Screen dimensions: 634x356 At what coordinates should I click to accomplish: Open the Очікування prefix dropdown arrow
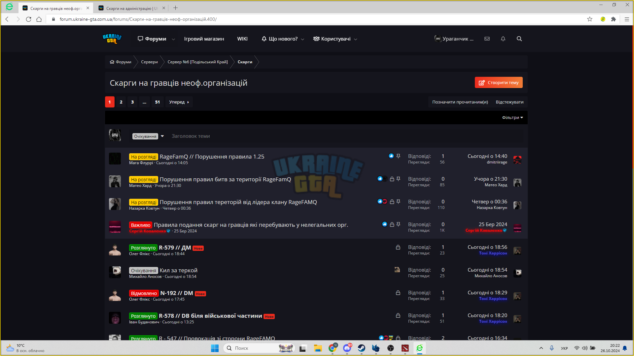(162, 136)
